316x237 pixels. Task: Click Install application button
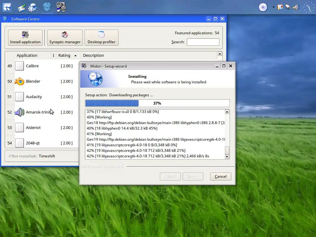(x=25, y=38)
